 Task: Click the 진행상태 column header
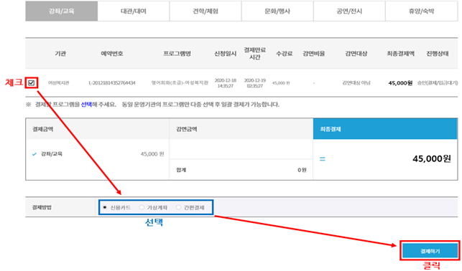pos(438,54)
